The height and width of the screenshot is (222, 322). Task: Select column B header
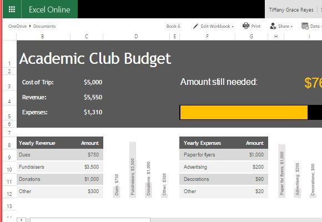(43, 37)
